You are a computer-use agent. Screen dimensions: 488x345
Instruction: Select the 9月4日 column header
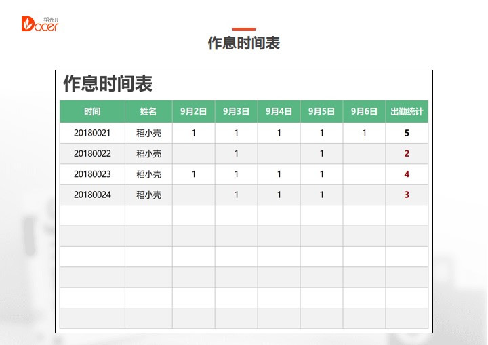click(x=279, y=112)
